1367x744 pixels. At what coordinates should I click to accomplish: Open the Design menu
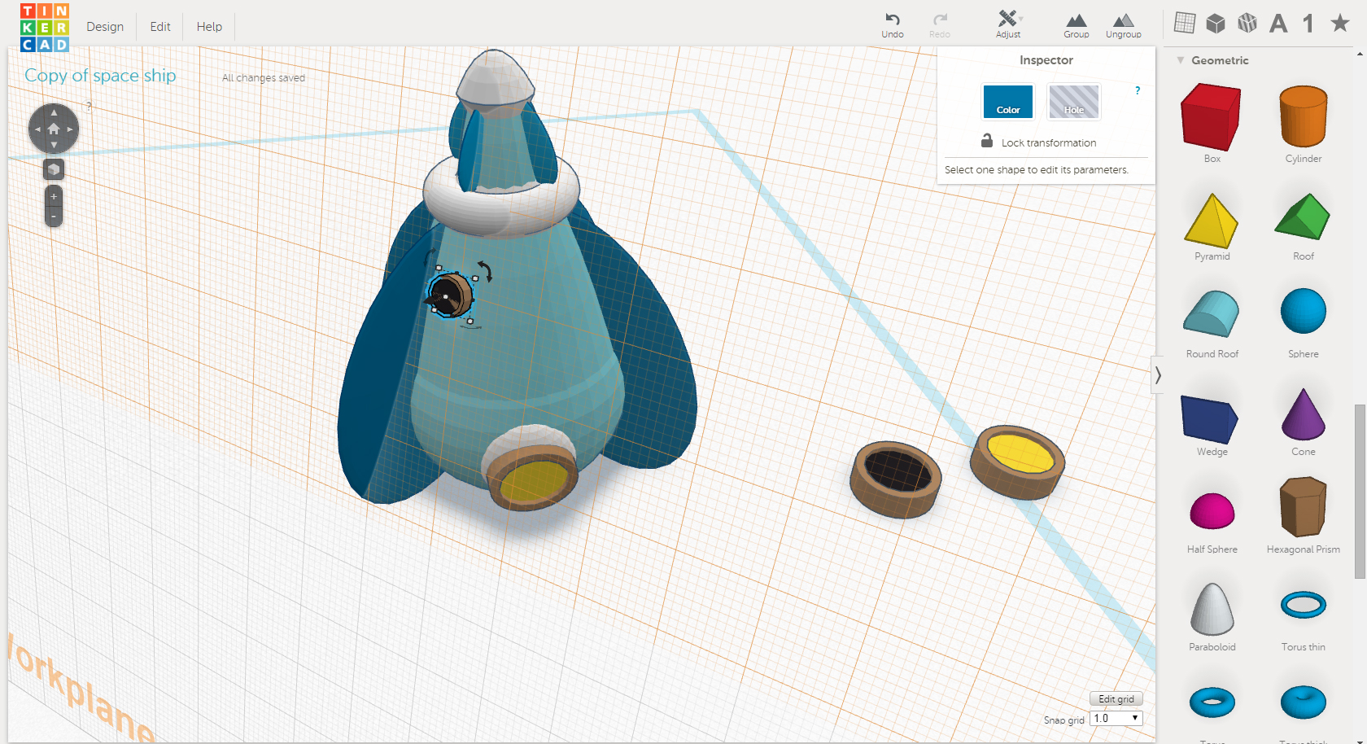click(x=105, y=27)
